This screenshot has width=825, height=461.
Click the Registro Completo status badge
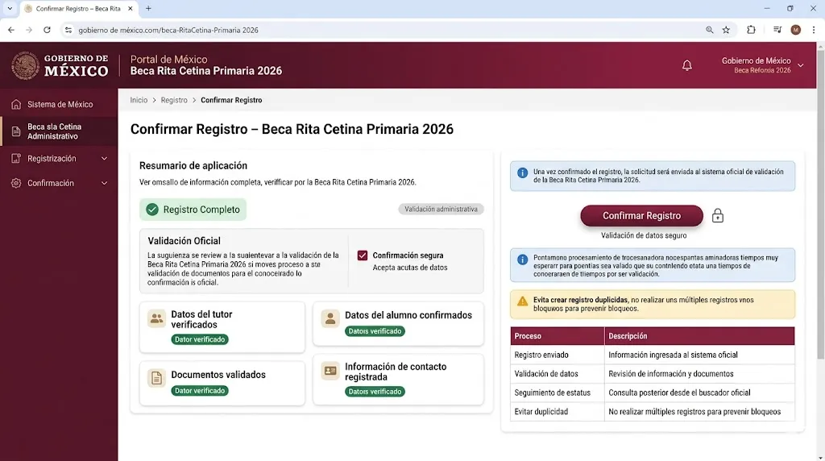coord(193,210)
